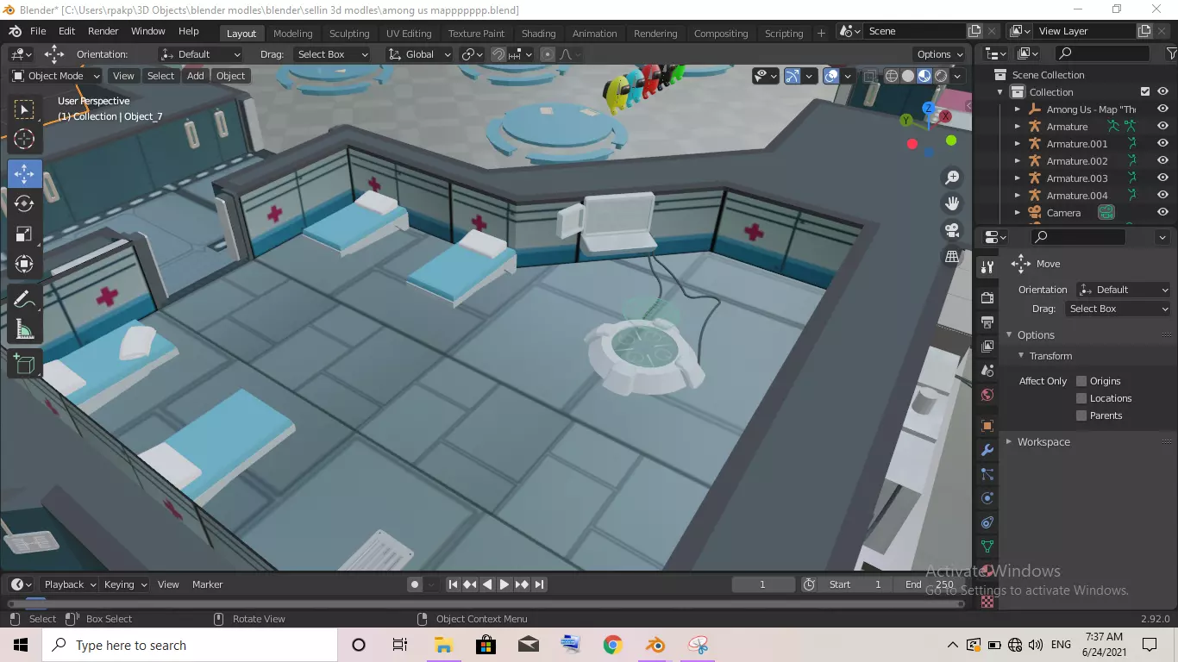Select solid viewport shading
Viewport: 1178px width, 662px height.
click(908, 76)
